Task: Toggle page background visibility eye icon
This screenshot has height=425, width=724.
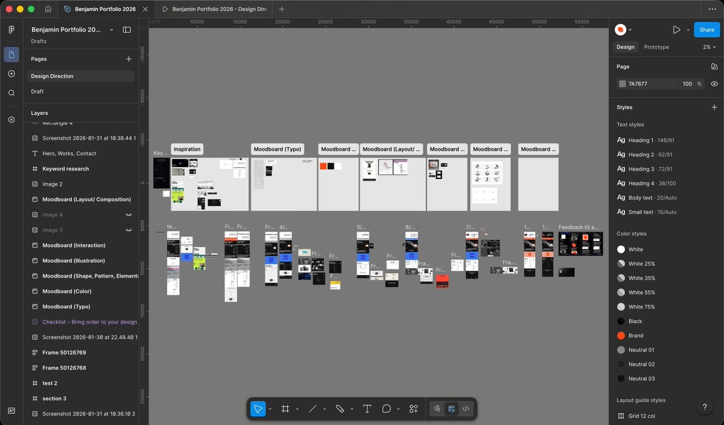Action: click(x=714, y=84)
